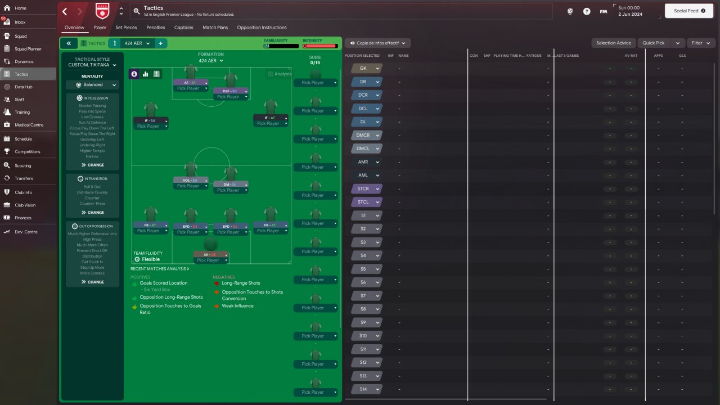
Task: Open the VOL - SU role dropdown
Action: point(191,180)
